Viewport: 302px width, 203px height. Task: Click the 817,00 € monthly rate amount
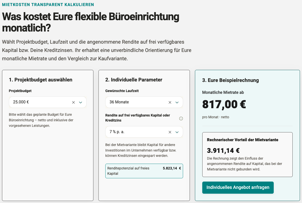[x=224, y=104]
